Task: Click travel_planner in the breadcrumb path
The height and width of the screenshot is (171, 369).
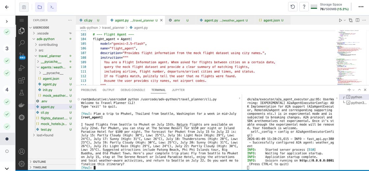Action: pyautogui.click(x=113, y=28)
